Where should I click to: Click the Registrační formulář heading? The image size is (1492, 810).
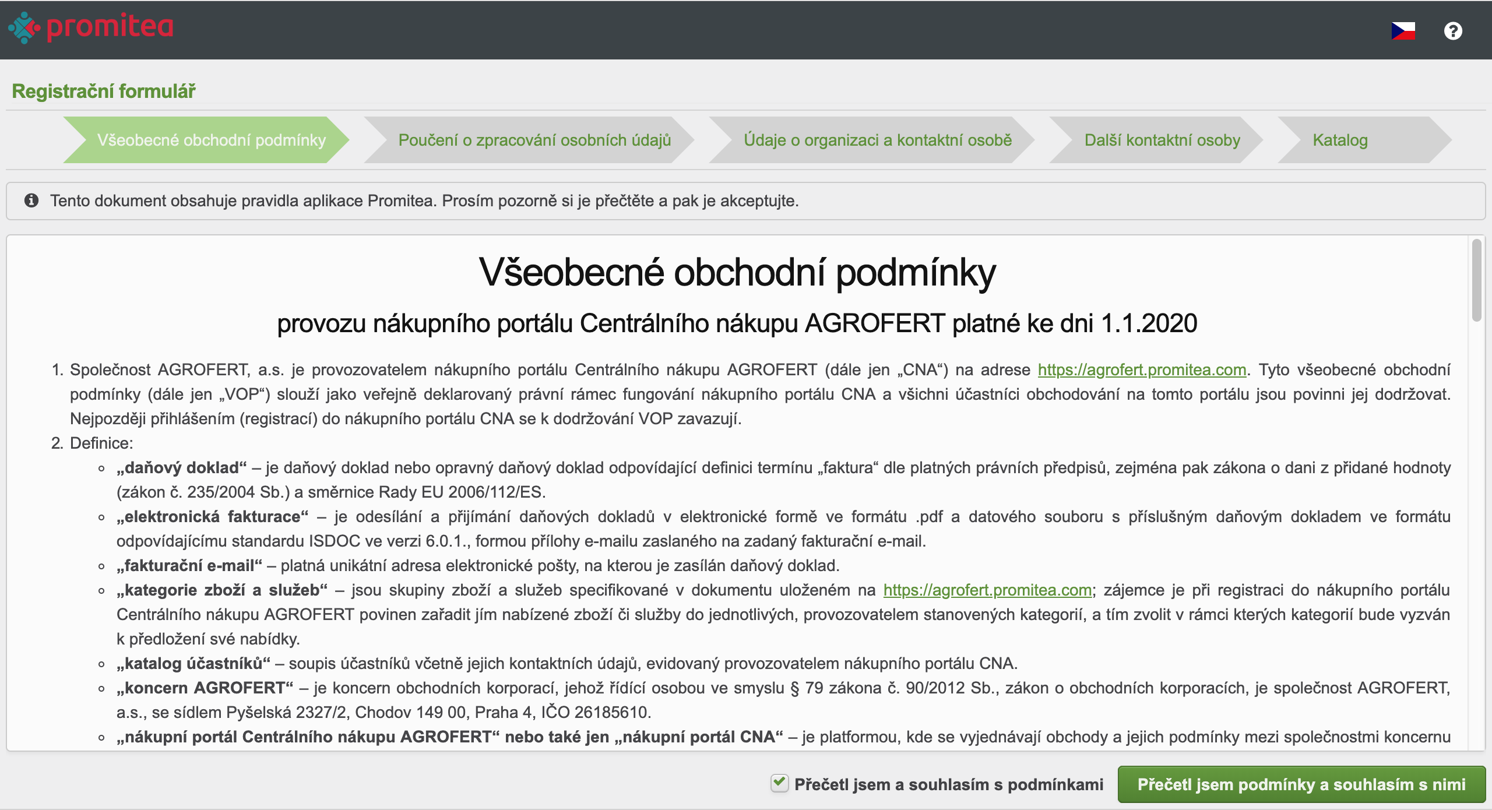pyautogui.click(x=104, y=91)
